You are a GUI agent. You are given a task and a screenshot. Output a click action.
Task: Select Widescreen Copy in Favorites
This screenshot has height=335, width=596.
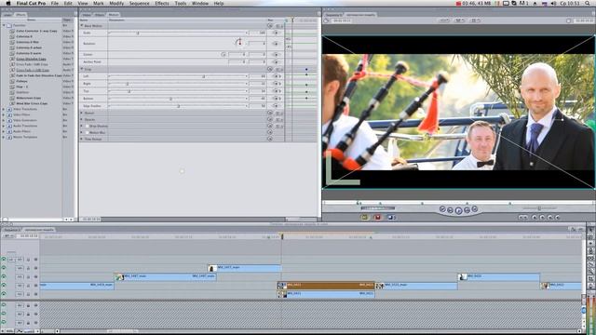tap(29, 98)
